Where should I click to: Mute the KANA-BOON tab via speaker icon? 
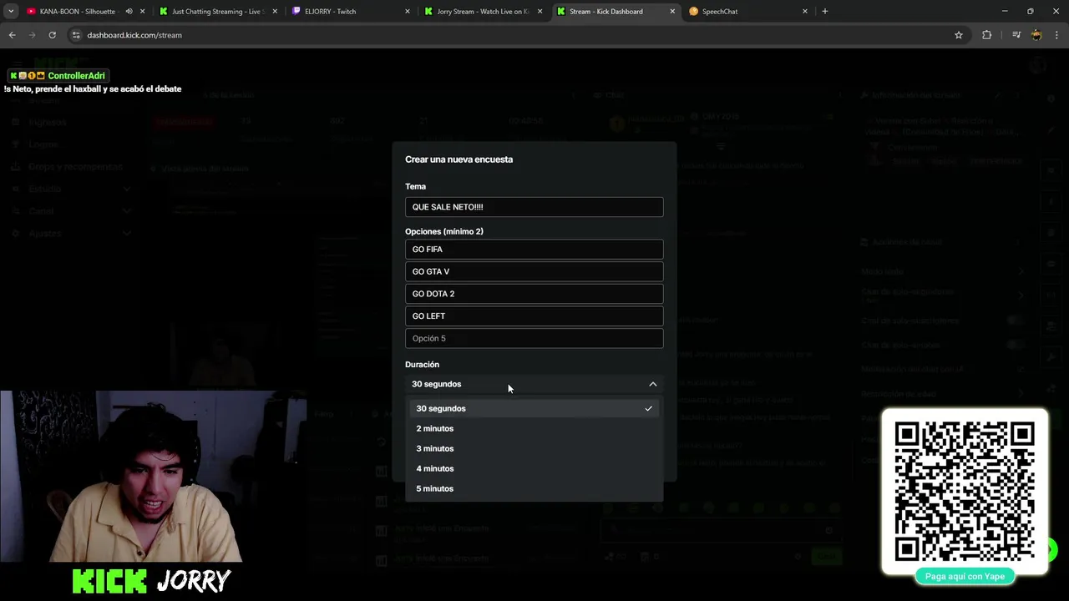129,12
